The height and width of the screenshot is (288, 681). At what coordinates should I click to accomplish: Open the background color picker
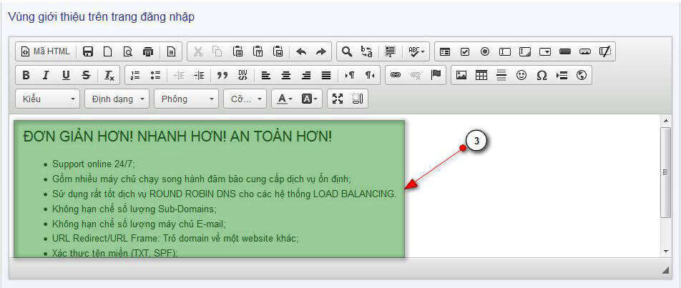(x=310, y=99)
